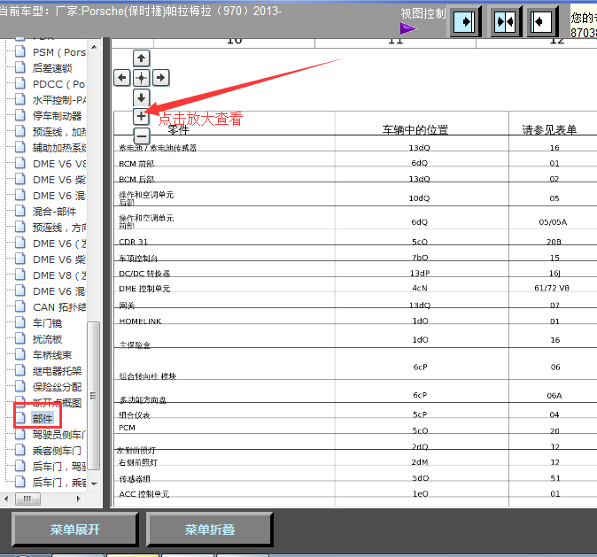Screen dimensions: 597x557
Task: Select DME V8 tree item
Action: point(59,275)
